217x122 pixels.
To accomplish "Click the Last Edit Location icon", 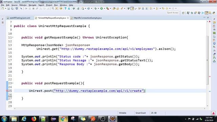I will (x=163, y=8).
